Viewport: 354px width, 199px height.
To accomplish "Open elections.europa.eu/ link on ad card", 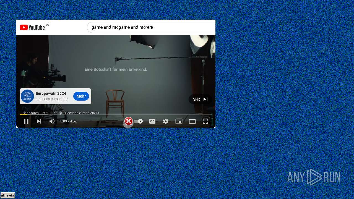I will (52, 99).
